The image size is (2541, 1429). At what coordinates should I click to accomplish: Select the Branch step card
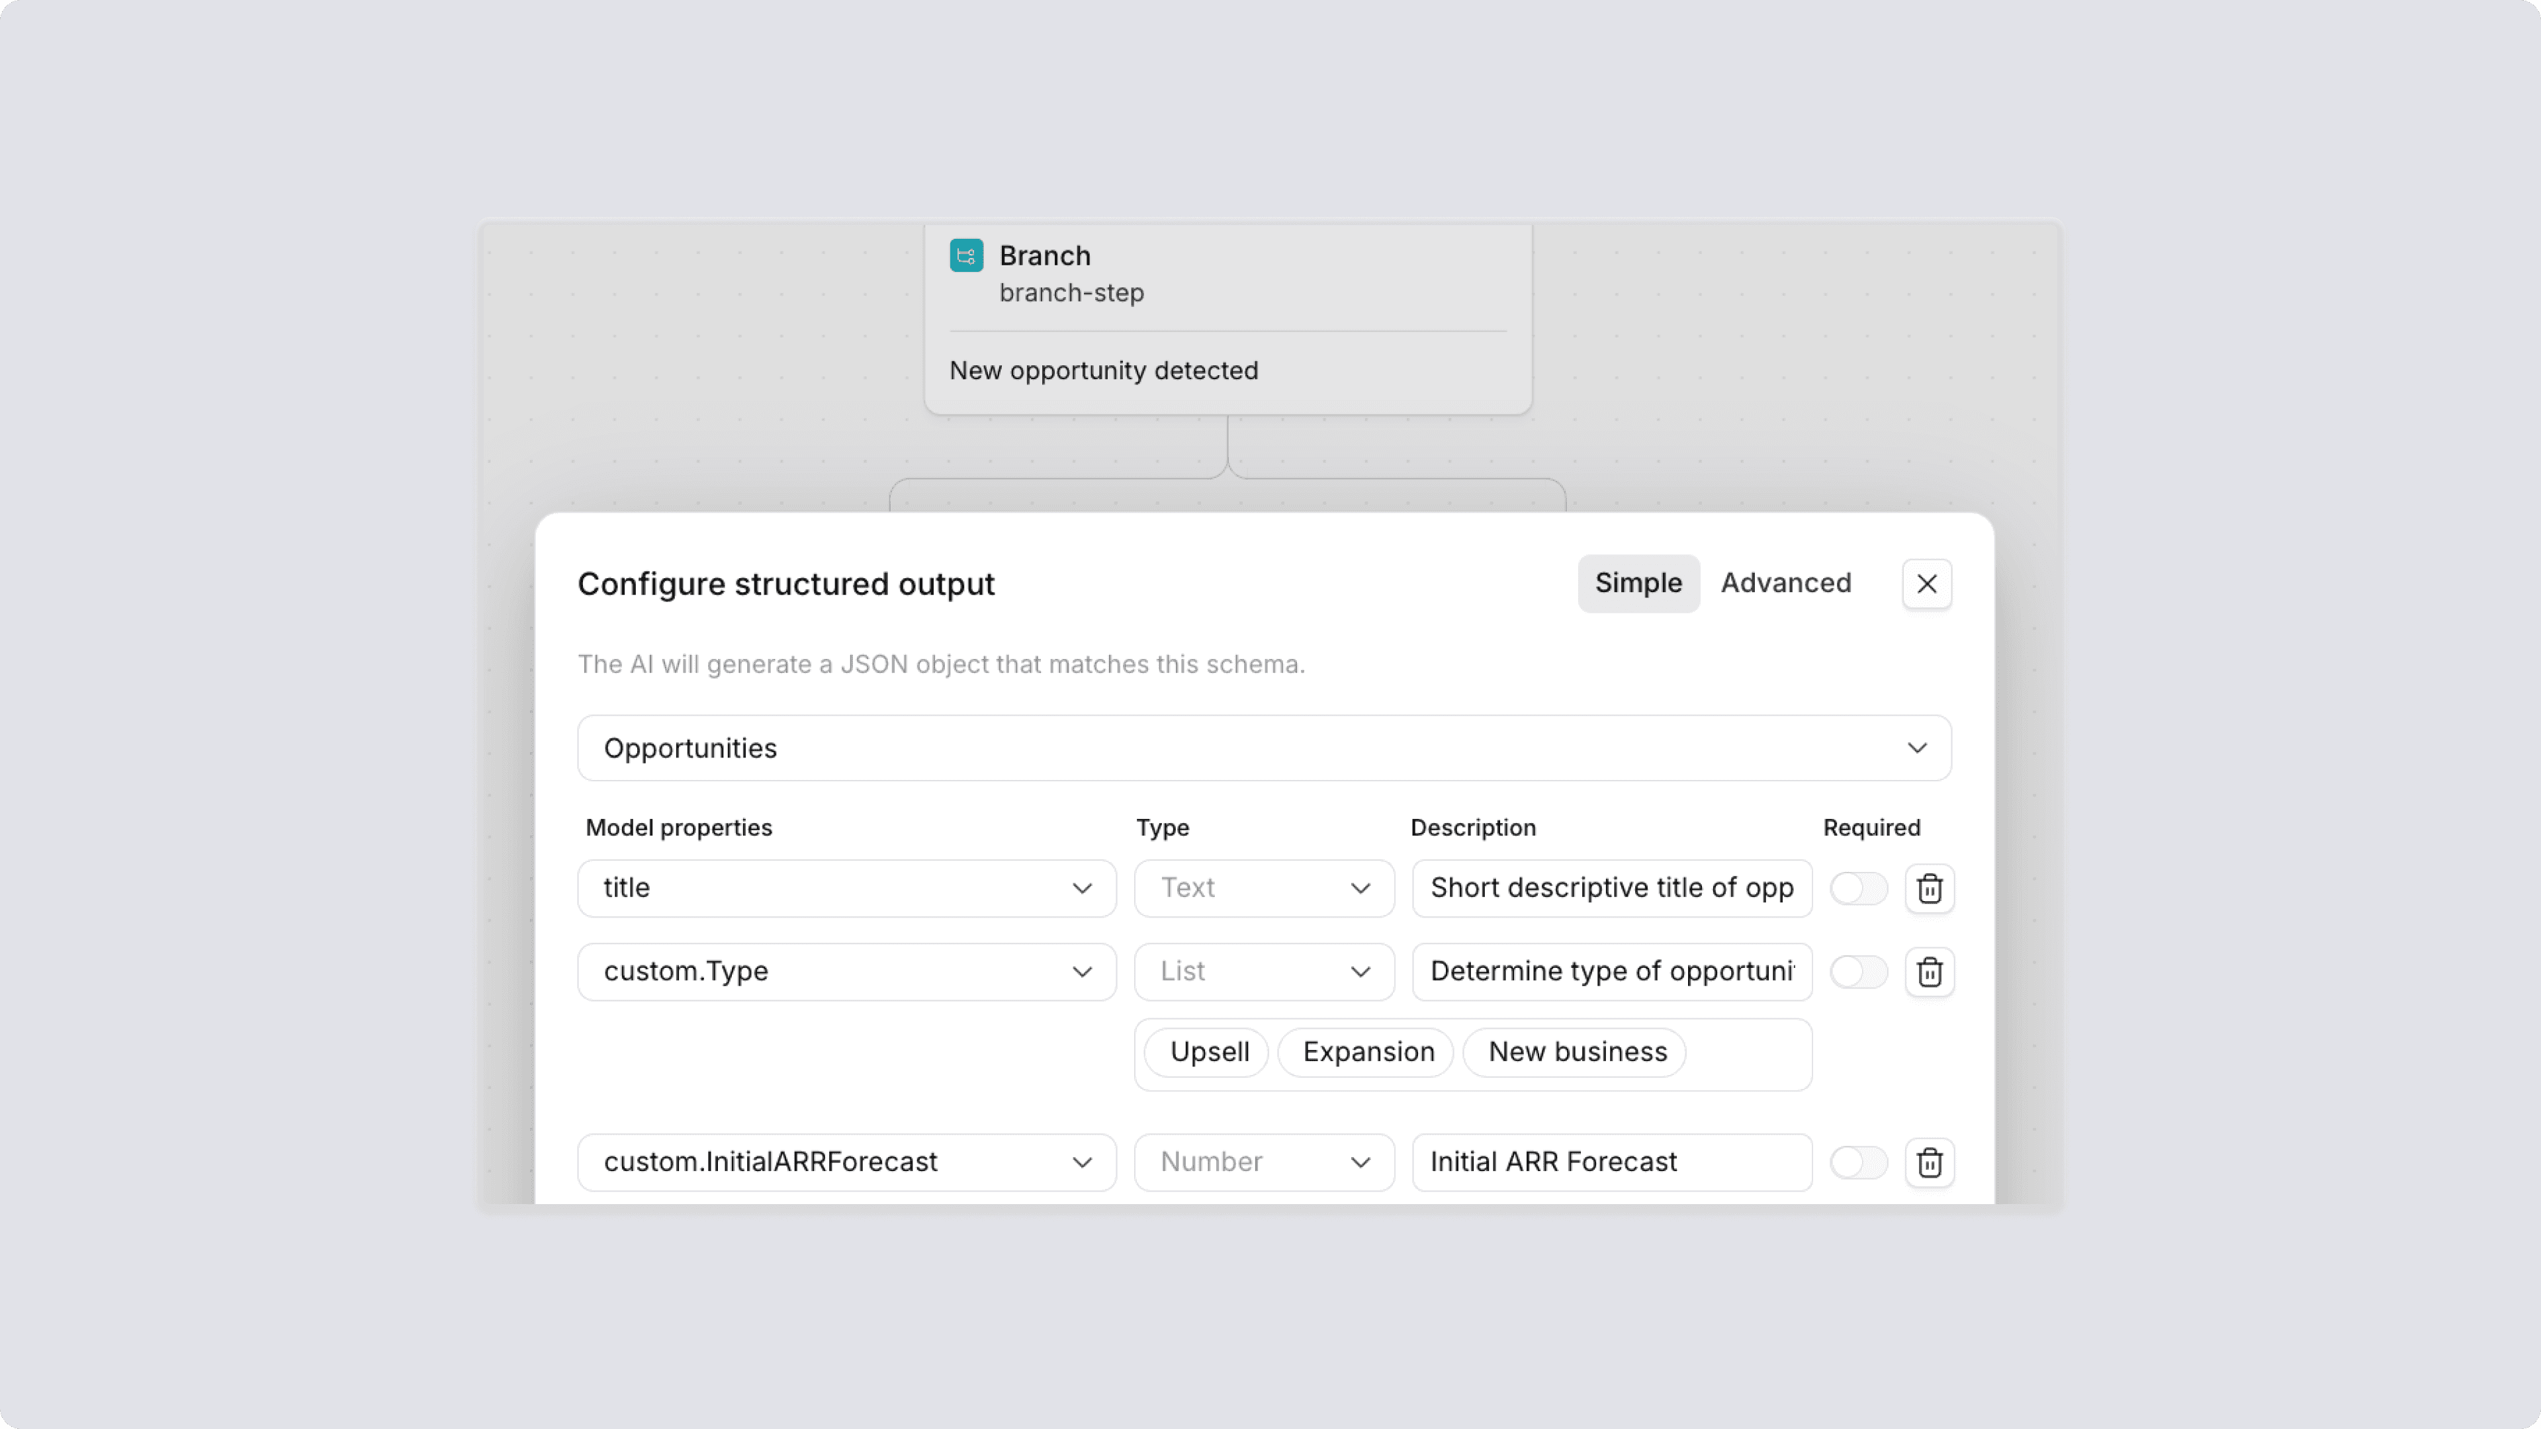(x=1282, y=296)
